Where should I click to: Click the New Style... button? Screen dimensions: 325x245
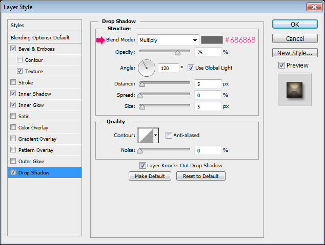pos(295,53)
